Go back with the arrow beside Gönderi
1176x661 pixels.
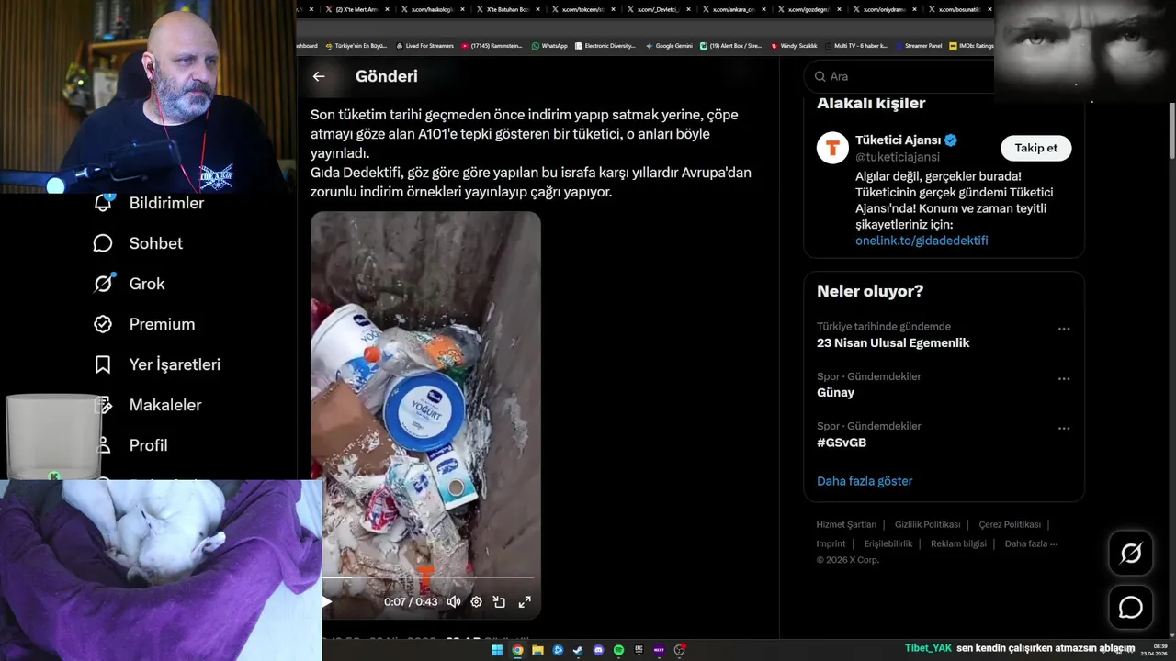click(x=319, y=76)
